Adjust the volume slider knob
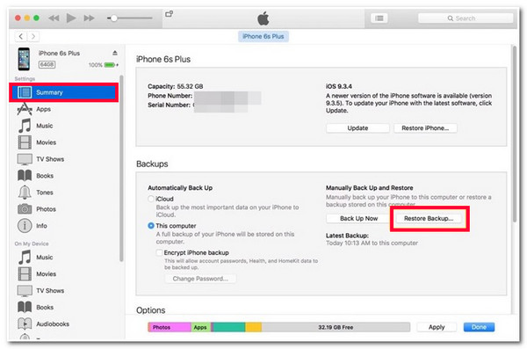This screenshot has height=349, width=527. (114, 18)
